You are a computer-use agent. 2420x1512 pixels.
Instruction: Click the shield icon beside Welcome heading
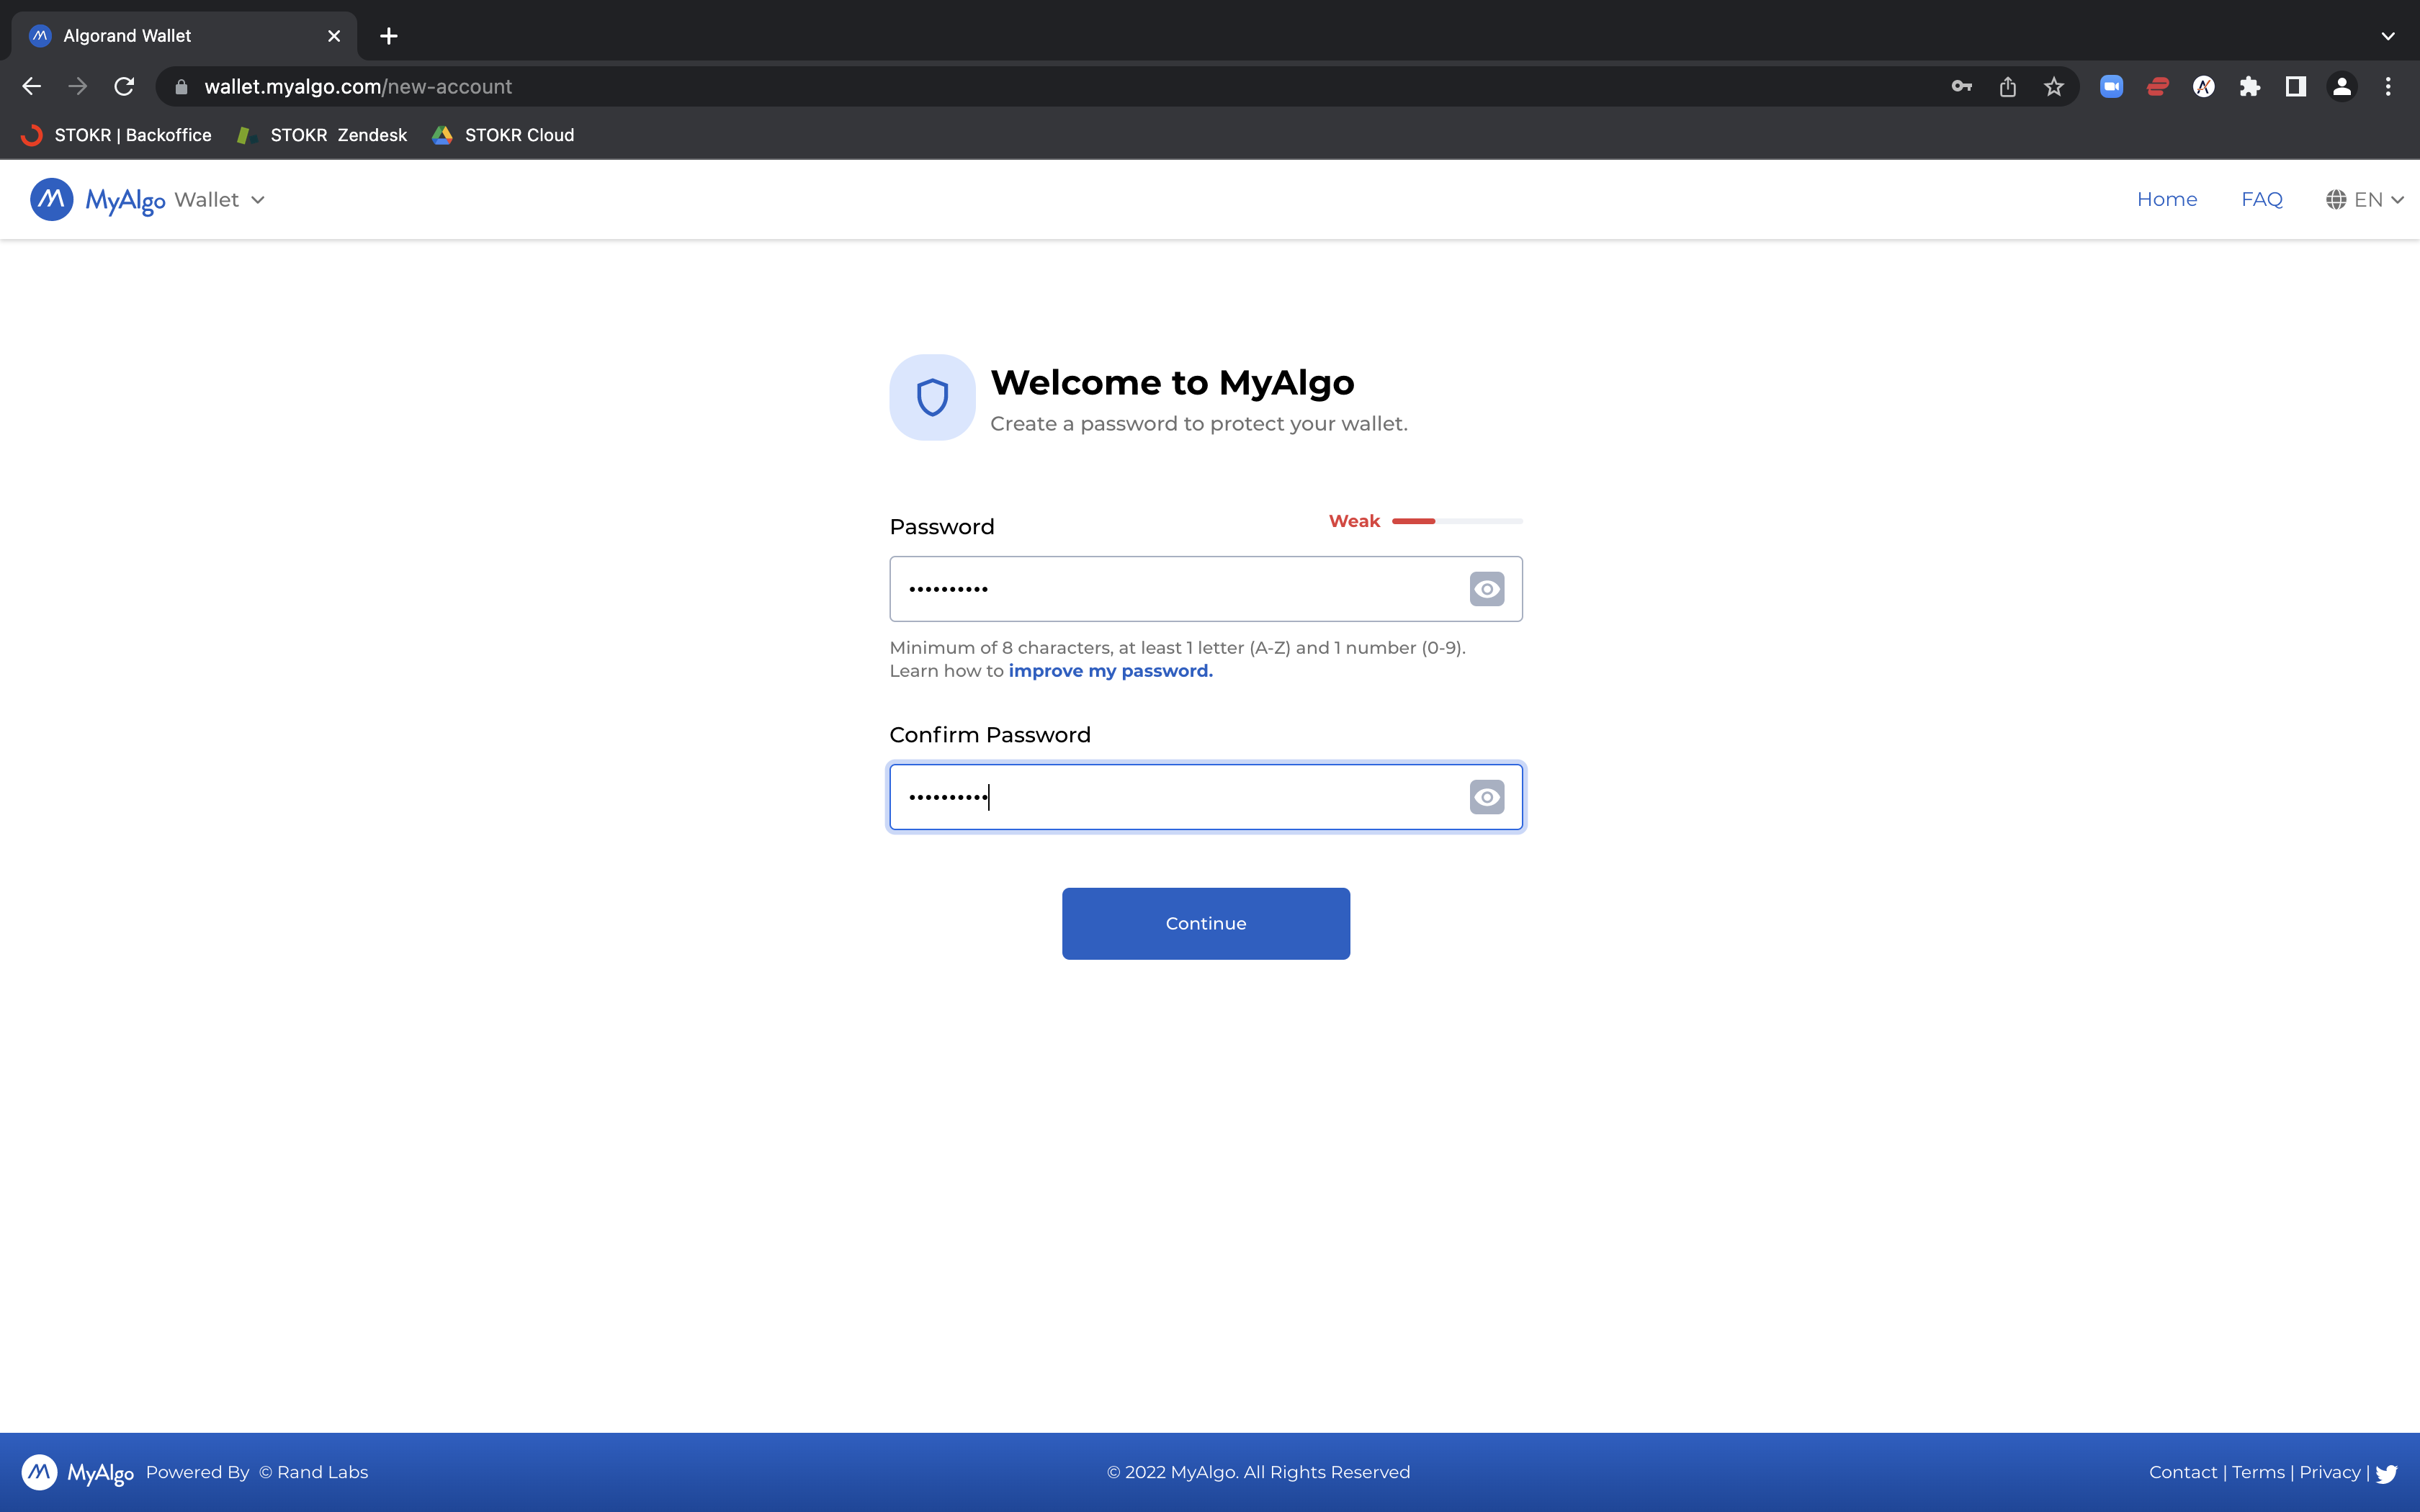(932, 397)
